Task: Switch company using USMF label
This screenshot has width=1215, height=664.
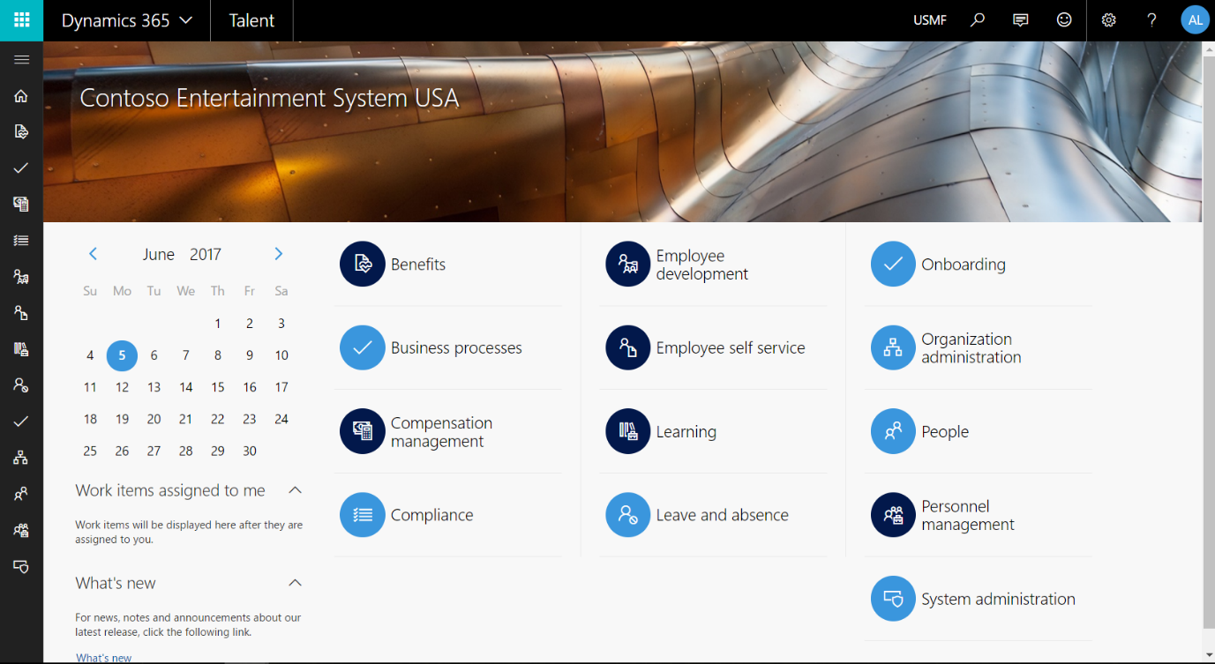Action: (929, 20)
